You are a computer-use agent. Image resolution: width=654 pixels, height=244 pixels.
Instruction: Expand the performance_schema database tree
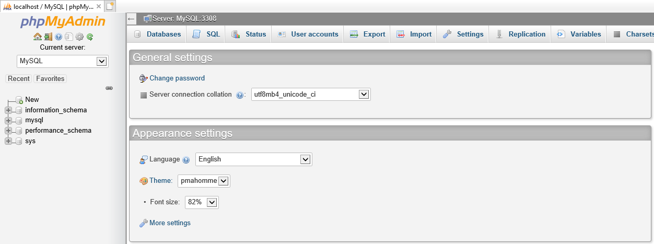coord(8,131)
